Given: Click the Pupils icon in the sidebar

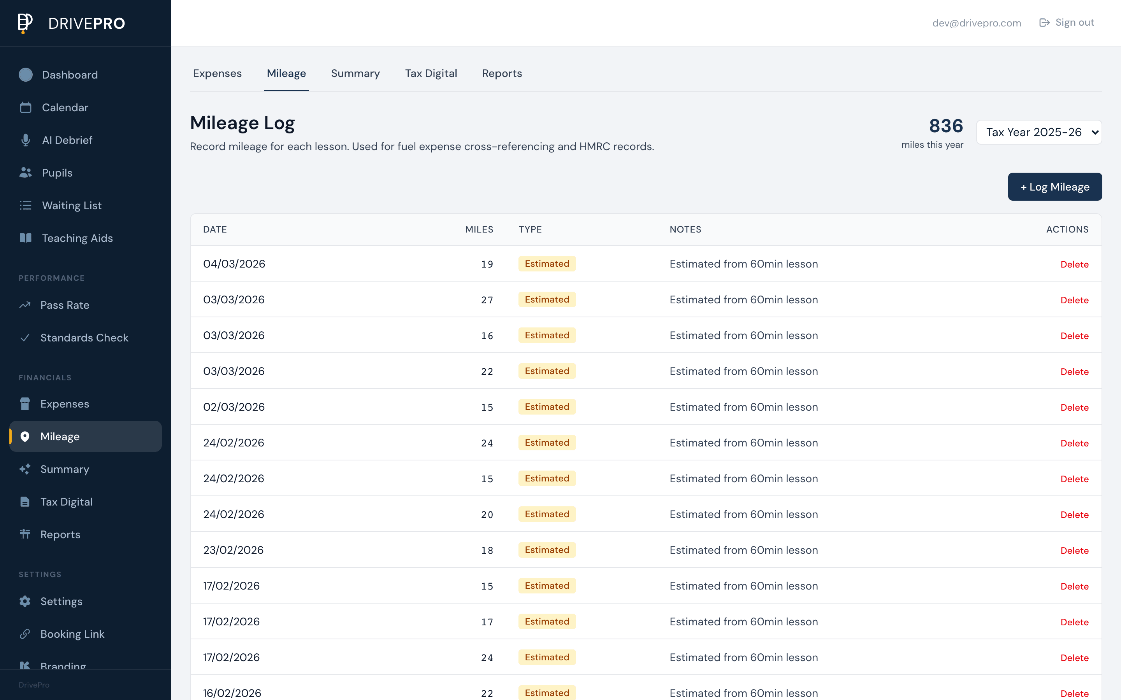Looking at the screenshot, I should coord(25,172).
